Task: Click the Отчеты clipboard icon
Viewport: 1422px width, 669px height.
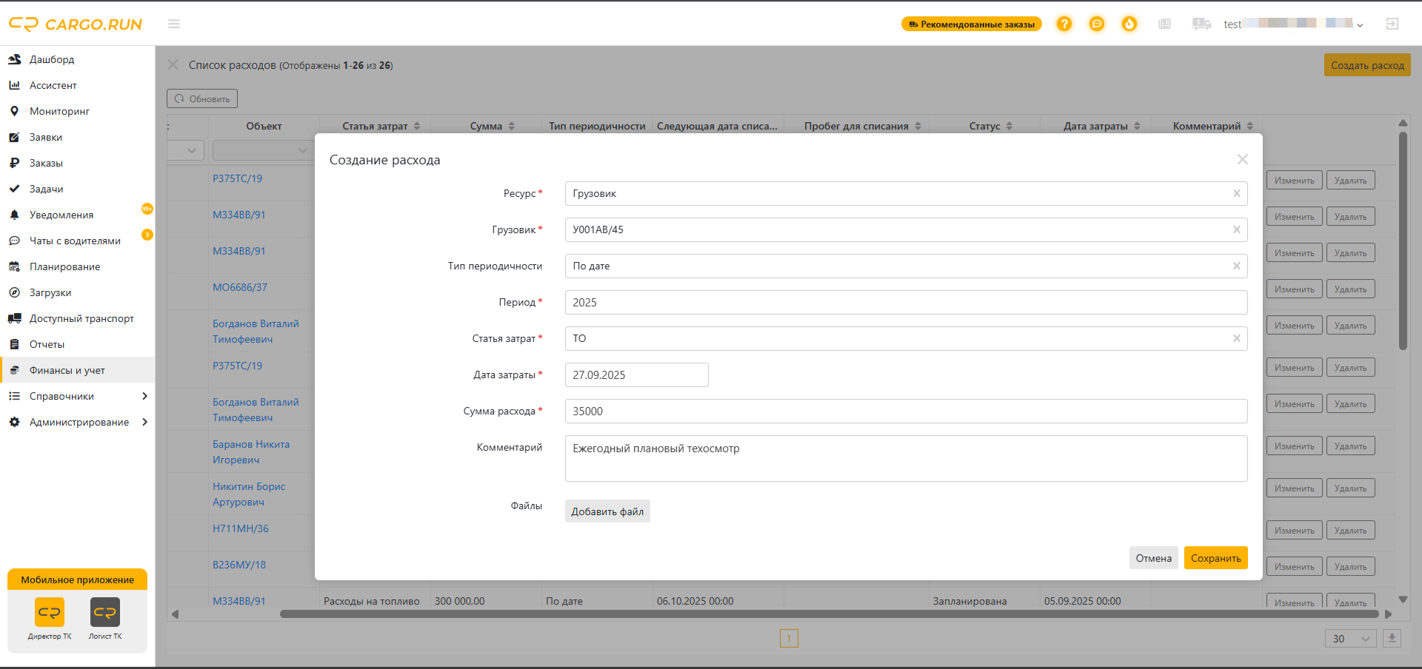Action: pyautogui.click(x=14, y=344)
